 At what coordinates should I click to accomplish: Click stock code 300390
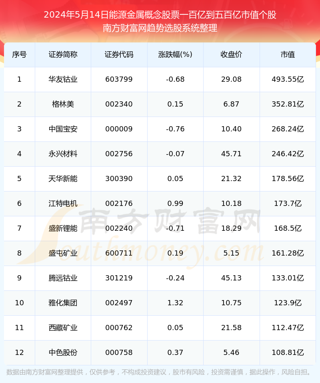coord(119,179)
